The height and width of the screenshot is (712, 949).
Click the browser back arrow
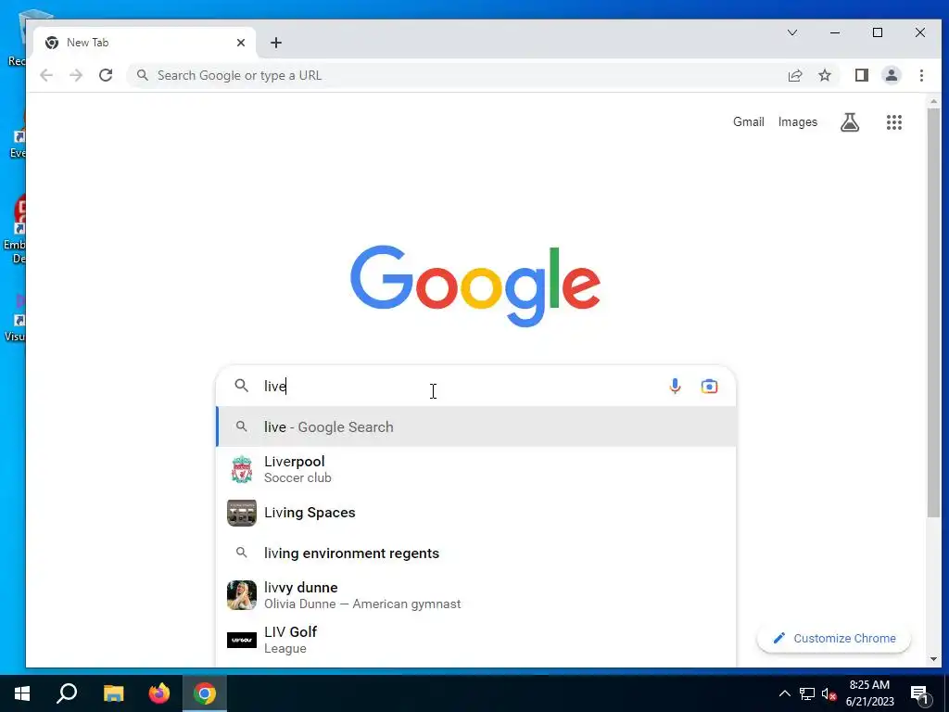(46, 76)
